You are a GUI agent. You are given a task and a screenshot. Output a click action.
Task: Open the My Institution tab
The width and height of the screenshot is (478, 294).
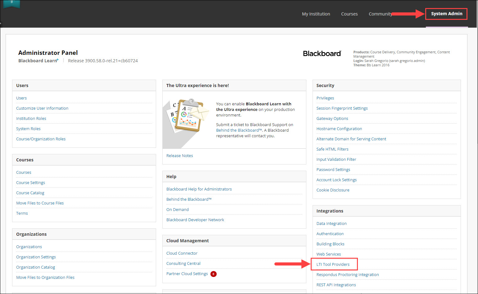coord(316,14)
